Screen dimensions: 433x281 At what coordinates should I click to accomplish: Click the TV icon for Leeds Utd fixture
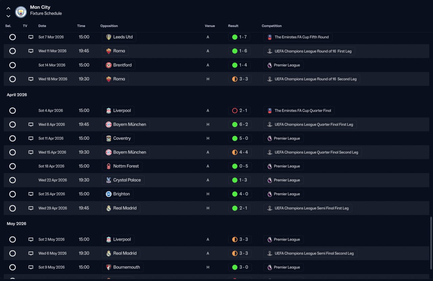31,37
